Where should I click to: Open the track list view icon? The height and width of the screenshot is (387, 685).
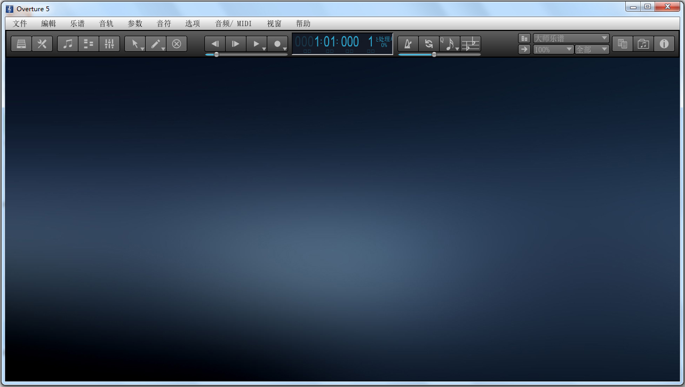point(89,44)
